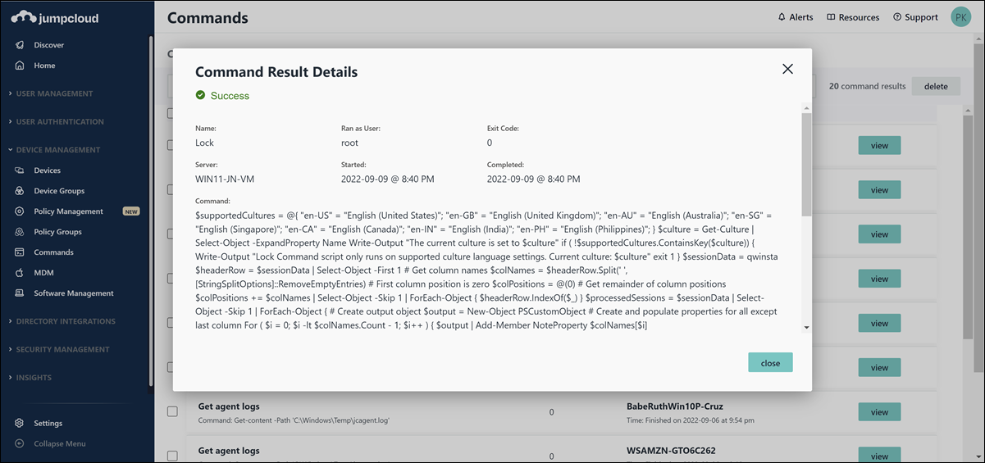Expand the Security Management section

pos(63,350)
